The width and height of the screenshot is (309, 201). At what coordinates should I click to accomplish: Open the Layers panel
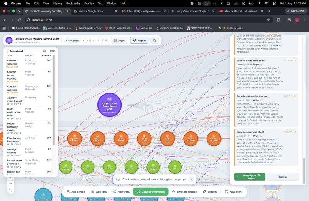pos(120,40)
